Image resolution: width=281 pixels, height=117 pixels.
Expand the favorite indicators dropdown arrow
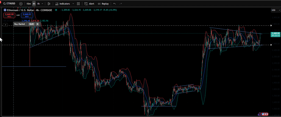[73, 4]
